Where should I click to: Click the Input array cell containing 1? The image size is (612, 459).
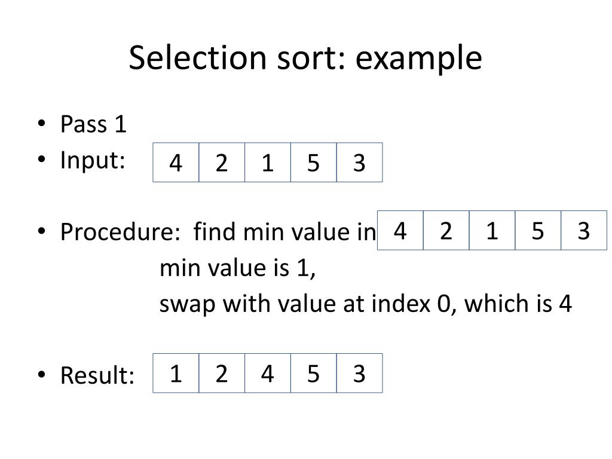click(x=268, y=163)
